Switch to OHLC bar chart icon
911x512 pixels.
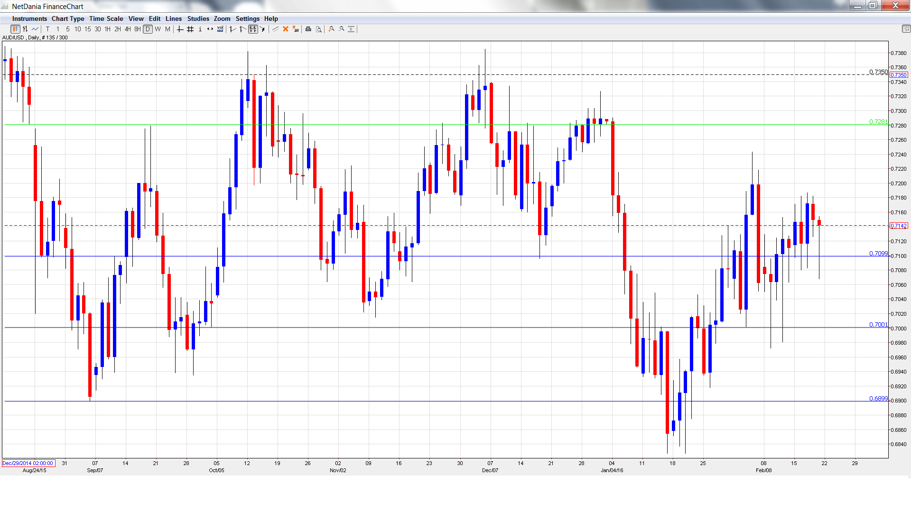(x=25, y=29)
